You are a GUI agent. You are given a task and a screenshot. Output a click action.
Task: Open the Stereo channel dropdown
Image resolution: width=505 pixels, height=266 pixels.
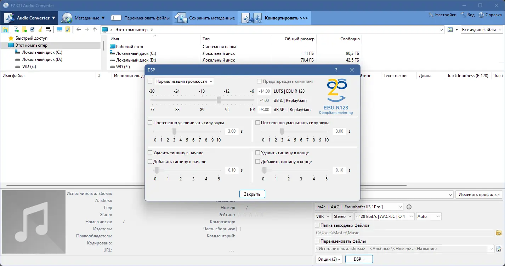coord(342,216)
